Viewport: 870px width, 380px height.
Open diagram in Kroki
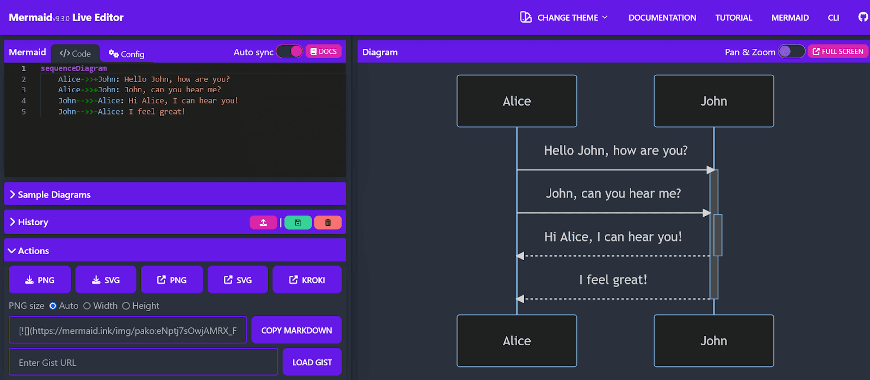(x=307, y=280)
